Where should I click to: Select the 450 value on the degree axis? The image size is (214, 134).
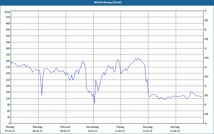click(8, 30)
